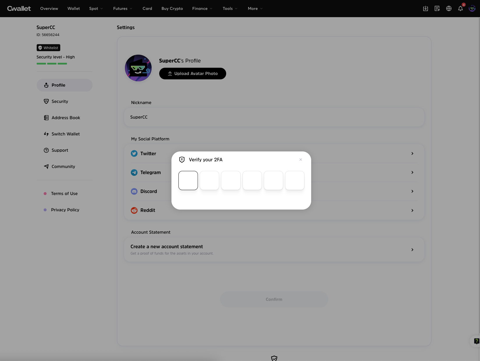
Task: Click the Nickname field showing SuperCC
Action: pos(274,117)
